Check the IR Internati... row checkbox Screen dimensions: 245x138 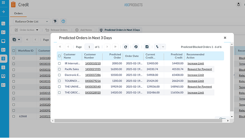pos(59,63)
